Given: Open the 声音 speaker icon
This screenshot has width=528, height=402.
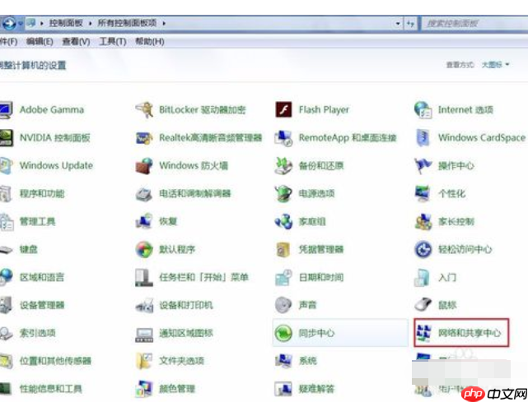Looking at the screenshot, I should [x=283, y=305].
